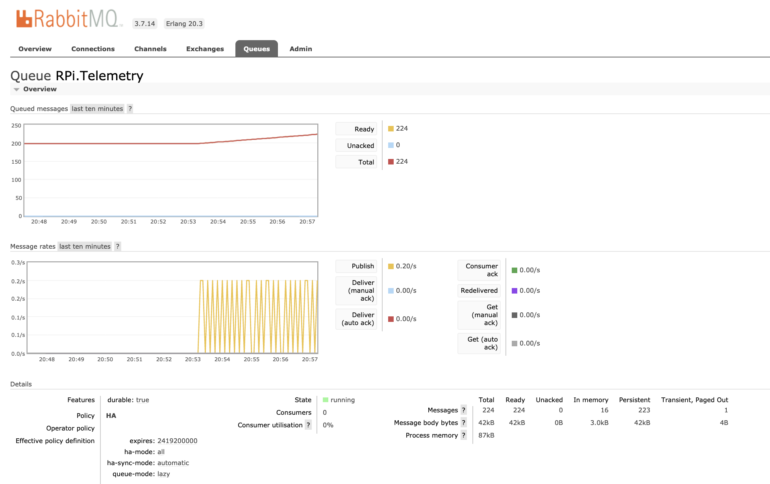Click the Message rates chart area

[x=172, y=308]
